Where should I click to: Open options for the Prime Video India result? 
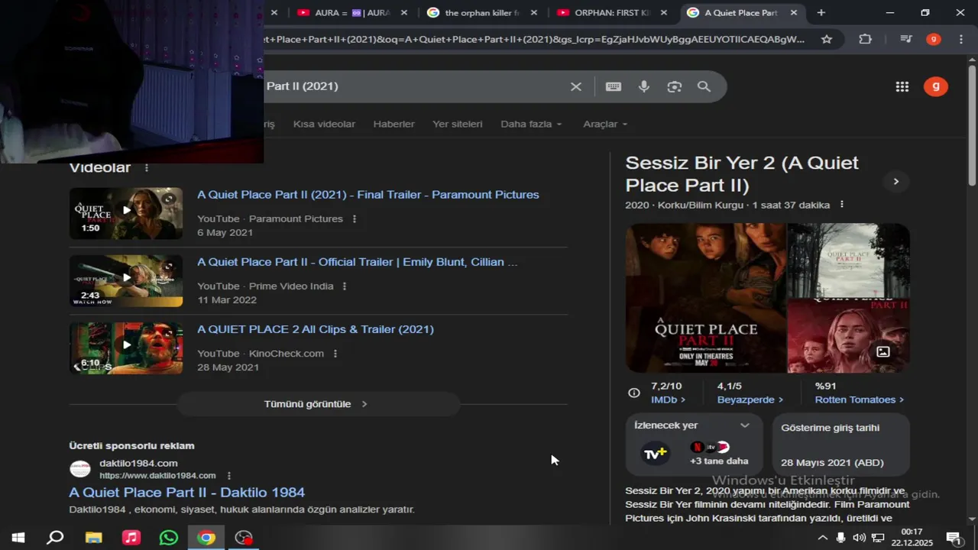coord(345,286)
